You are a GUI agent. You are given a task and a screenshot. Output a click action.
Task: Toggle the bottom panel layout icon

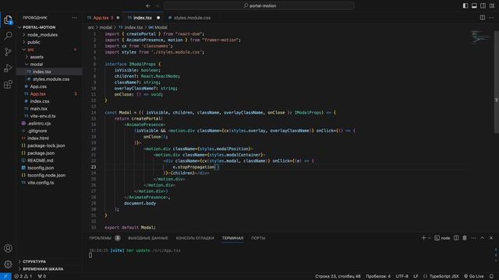[474, 5]
